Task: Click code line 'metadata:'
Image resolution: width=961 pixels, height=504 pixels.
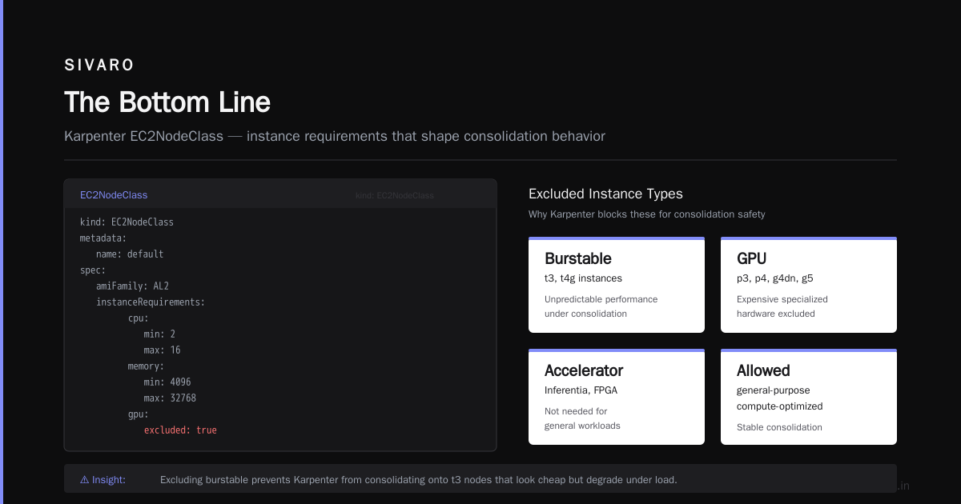Action: [103, 238]
